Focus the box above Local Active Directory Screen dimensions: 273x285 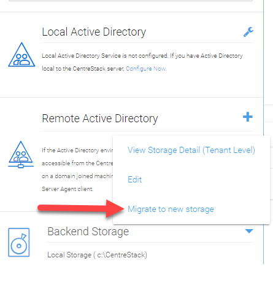(x=131, y=1)
